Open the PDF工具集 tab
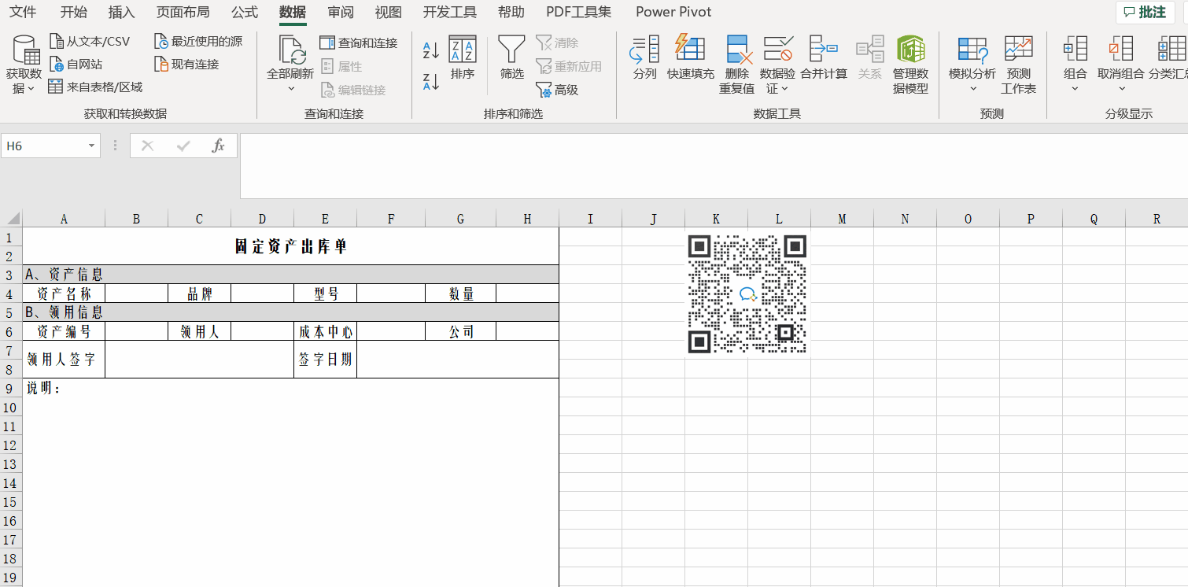Viewport: 1188px width, 587px height. click(x=578, y=12)
